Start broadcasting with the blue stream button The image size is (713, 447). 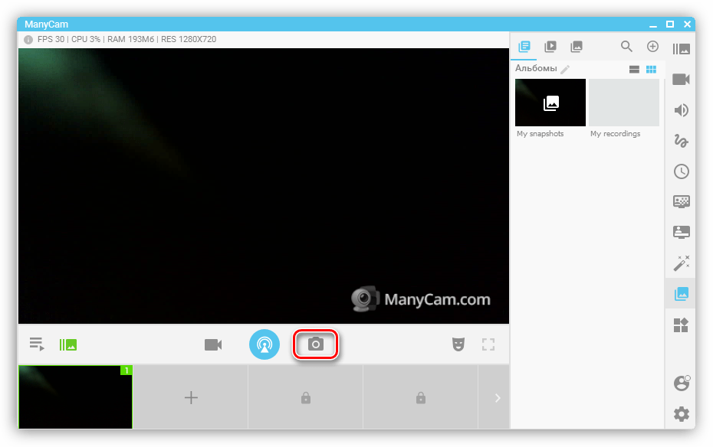pyautogui.click(x=264, y=344)
